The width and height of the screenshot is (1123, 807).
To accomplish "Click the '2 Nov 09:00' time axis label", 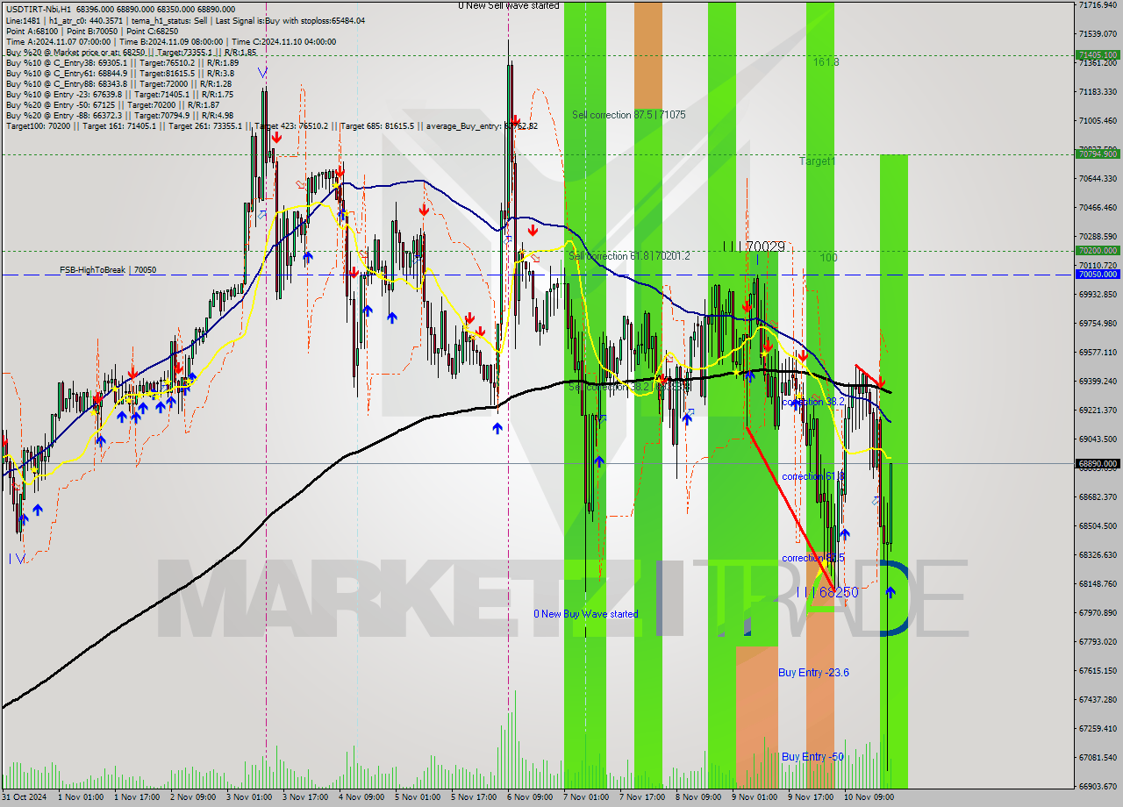I will 194,797.
